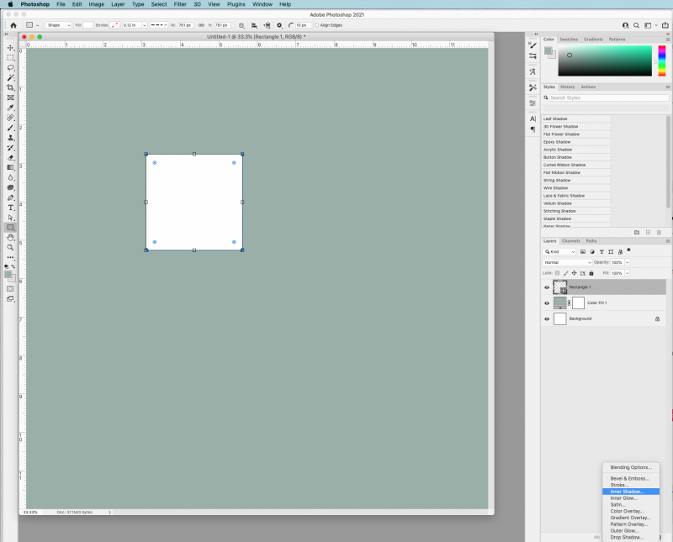Select the Hand tool
Screen dimensions: 673x542
tap(10, 238)
